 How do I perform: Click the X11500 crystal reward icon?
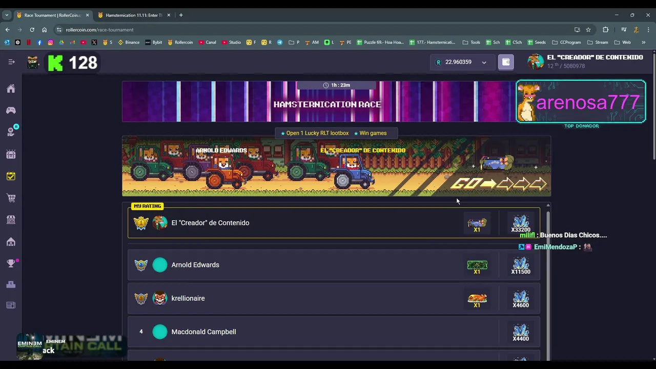(x=521, y=265)
